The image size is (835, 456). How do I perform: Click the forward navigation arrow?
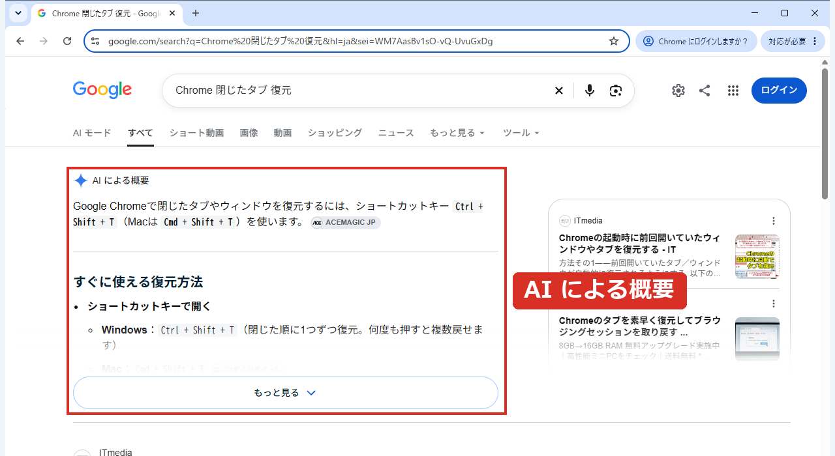click(x=44, y=41)
